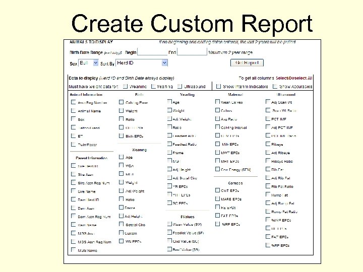
Task: Check the Weaning Age checkbox
Action: click(x=121, y=157)
